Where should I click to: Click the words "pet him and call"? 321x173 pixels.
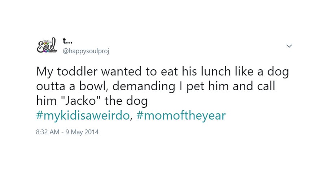tap(231, 86)
